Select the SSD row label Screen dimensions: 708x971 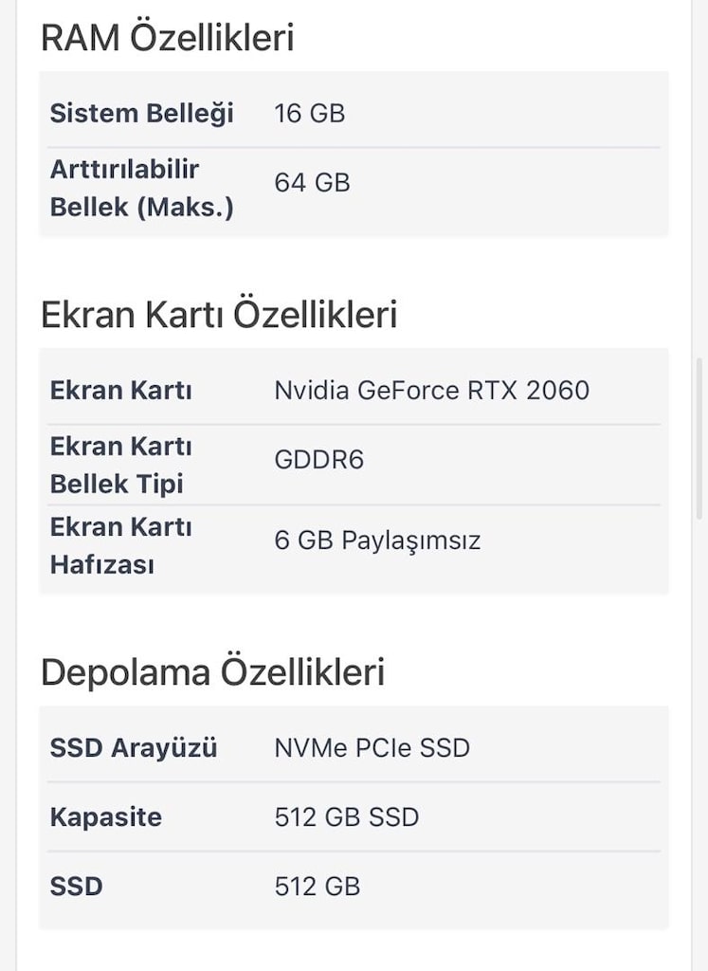click(76, 887)
